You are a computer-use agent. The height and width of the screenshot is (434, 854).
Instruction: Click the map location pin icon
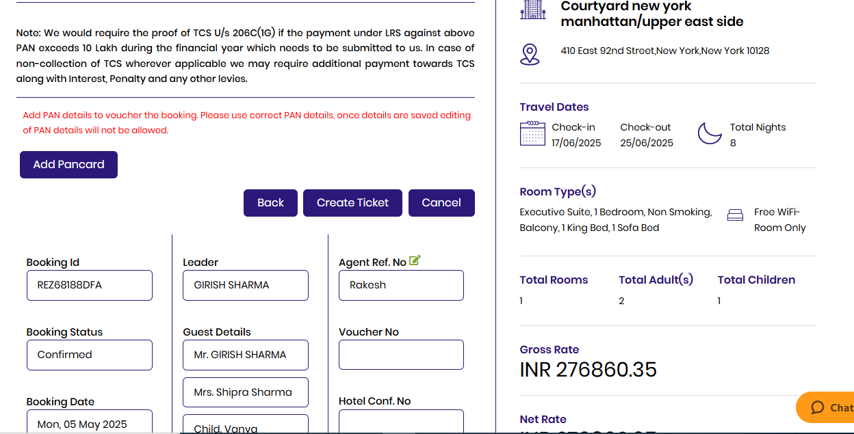[x=530, y=54]
